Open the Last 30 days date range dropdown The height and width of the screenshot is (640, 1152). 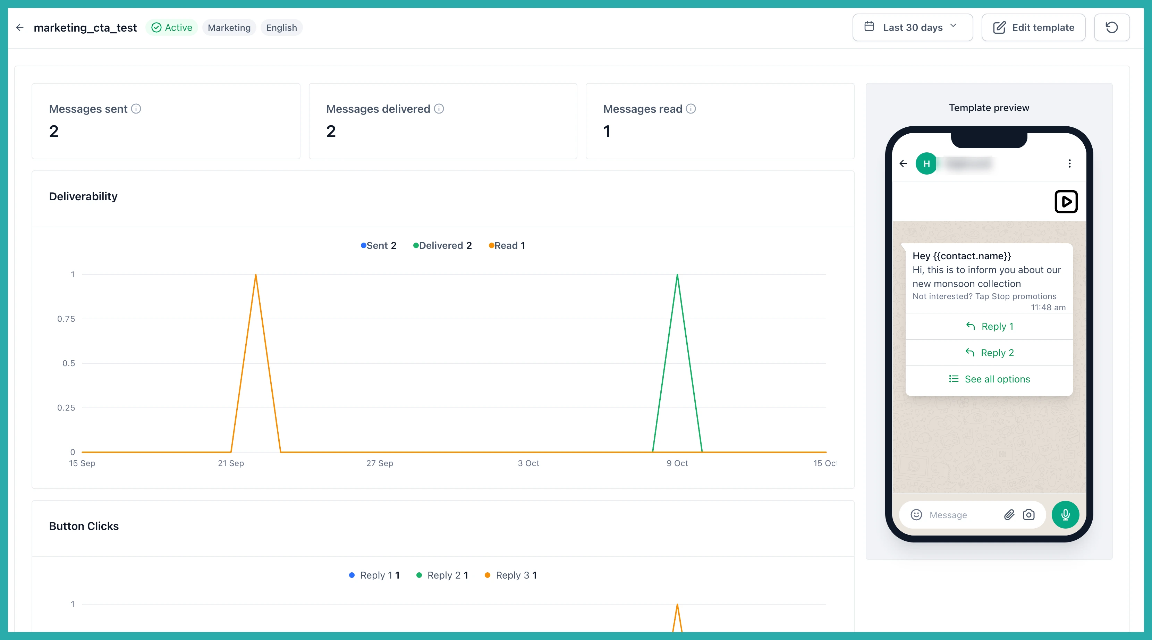point(912,28)
